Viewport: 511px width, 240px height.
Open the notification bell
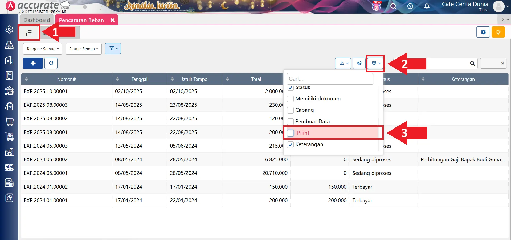point(427,6)
